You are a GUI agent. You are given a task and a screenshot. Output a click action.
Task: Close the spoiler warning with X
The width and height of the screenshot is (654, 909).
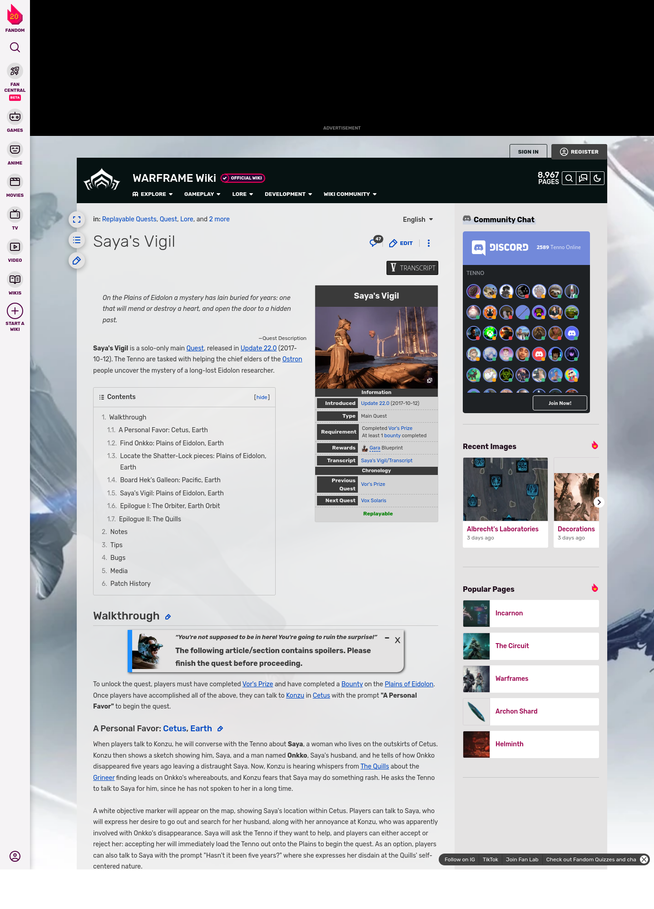point(397,640)
